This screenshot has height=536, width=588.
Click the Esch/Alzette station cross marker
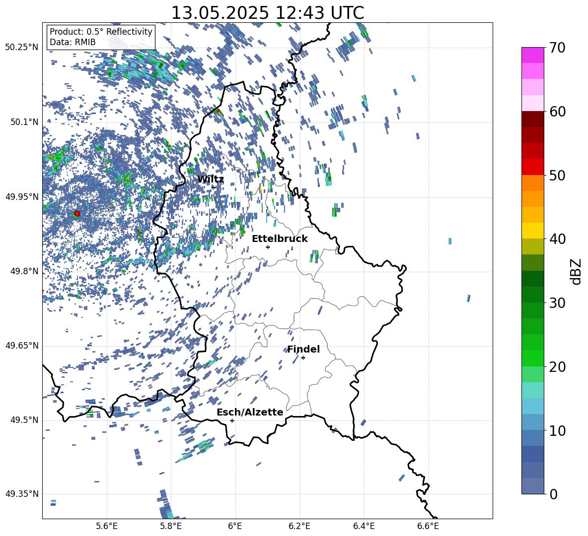point(232,420)
